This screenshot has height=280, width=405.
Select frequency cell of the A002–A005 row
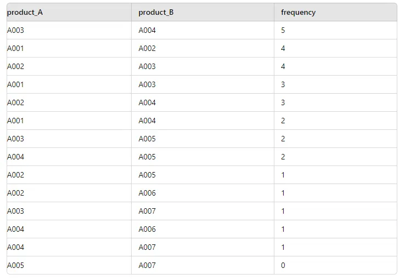[x=283, y=175]
